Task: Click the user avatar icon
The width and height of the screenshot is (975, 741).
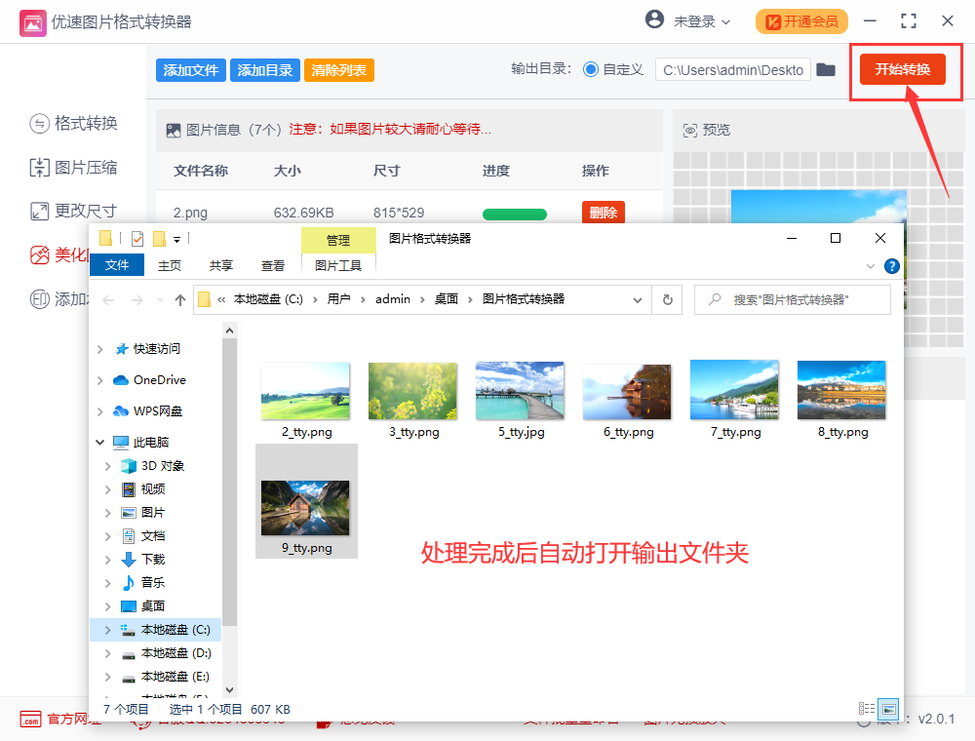Action: 654,19
